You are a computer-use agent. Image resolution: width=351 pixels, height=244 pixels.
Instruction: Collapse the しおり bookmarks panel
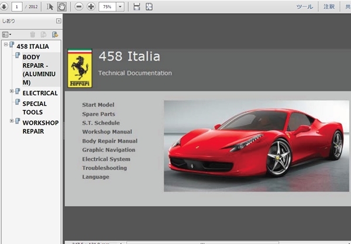[58, 21]
